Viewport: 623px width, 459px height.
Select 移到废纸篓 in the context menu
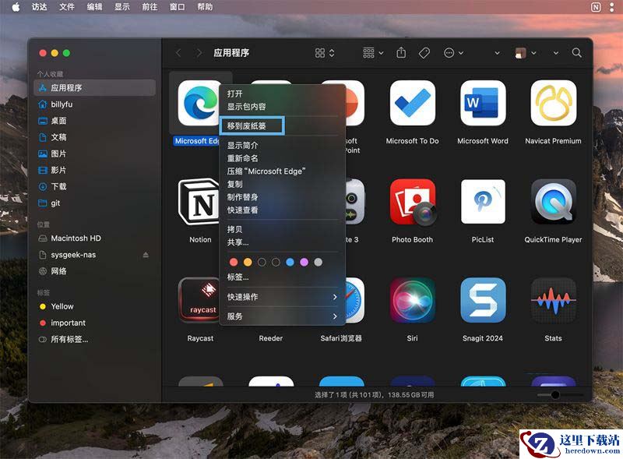point(282,126)
